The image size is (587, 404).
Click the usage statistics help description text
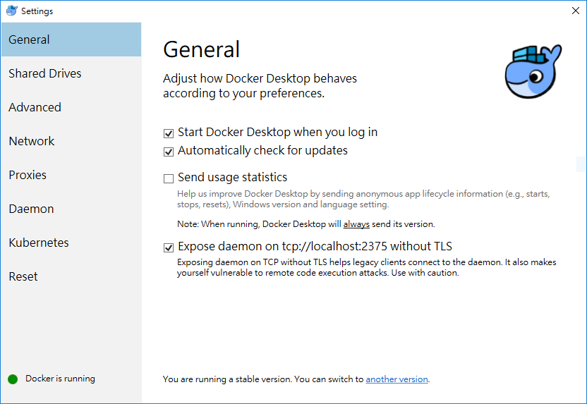(x=363, y=199)
